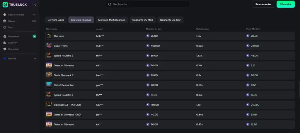Switch to Gagnants Du Mois tab

[143, 20]
